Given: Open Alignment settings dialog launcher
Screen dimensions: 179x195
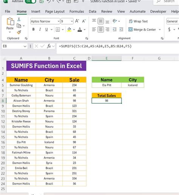Looking at the screenshot, I should pos(162,38).
